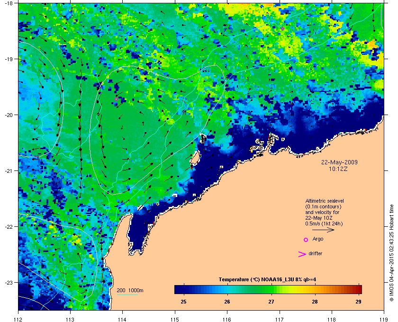Image resolution: width=398 pixels, height=322 pixels.
Task: Click the IMOS copyright timestamp text
Action: click(391, 253)
